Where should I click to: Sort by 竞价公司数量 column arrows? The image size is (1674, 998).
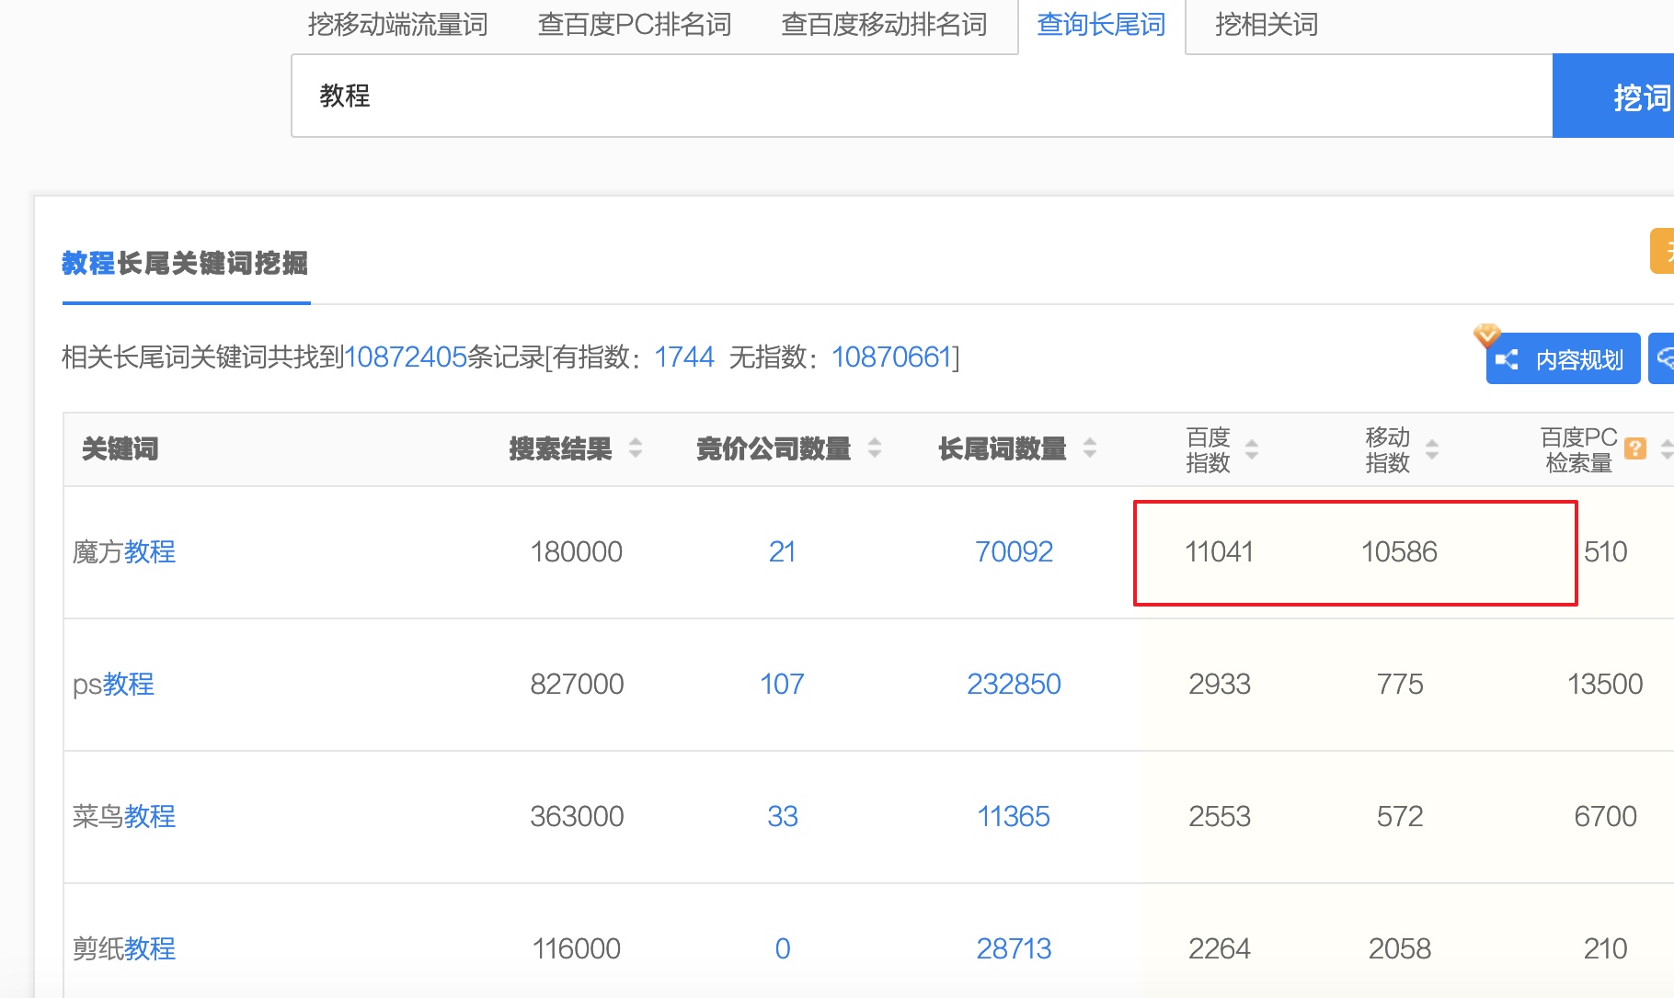[x=875, y=448]
